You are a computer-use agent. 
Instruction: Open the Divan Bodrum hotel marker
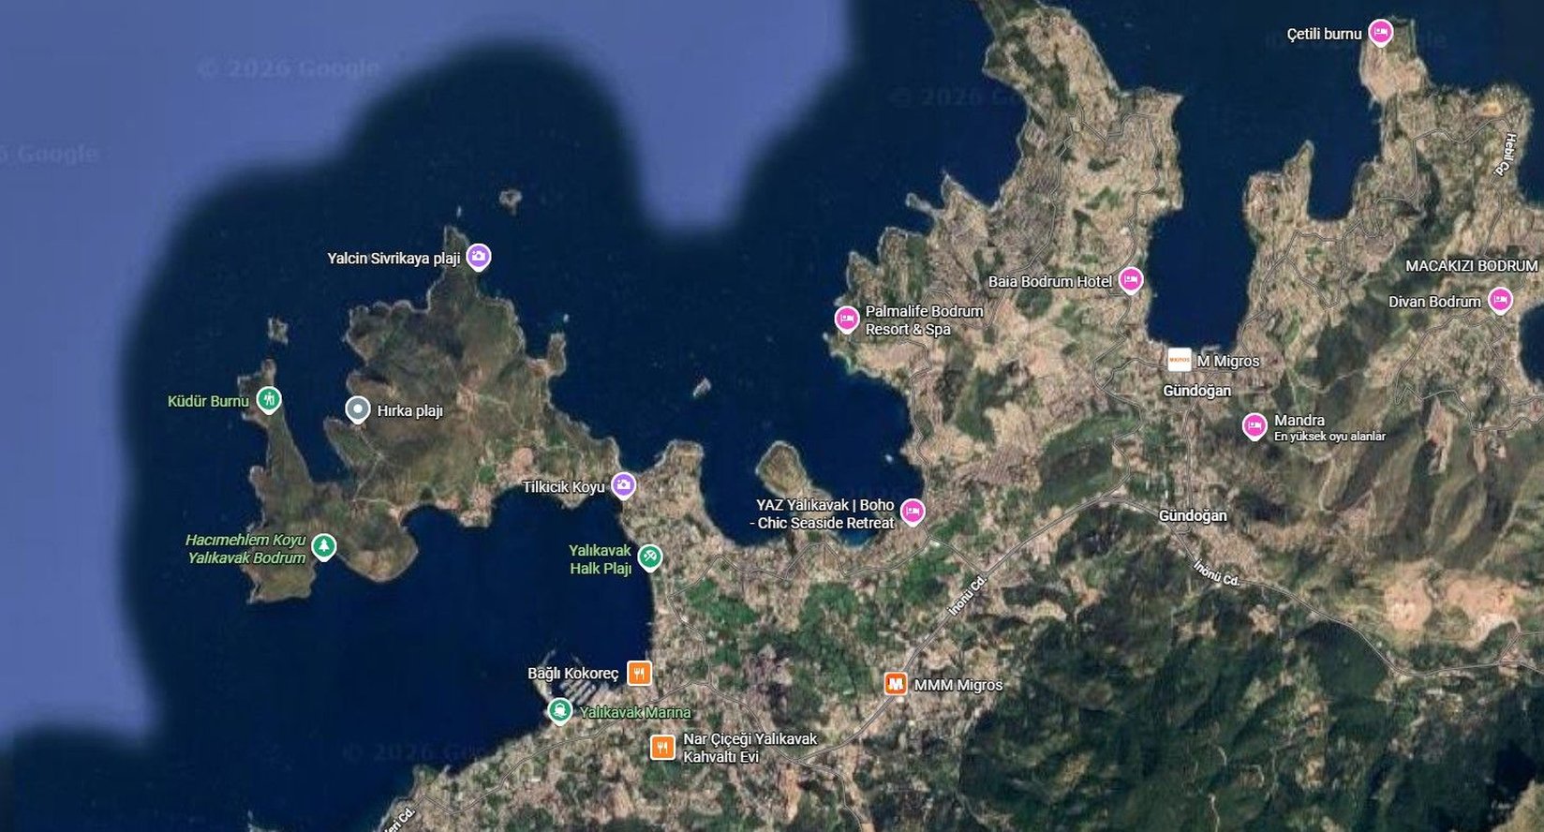[x=1500, y=300]
